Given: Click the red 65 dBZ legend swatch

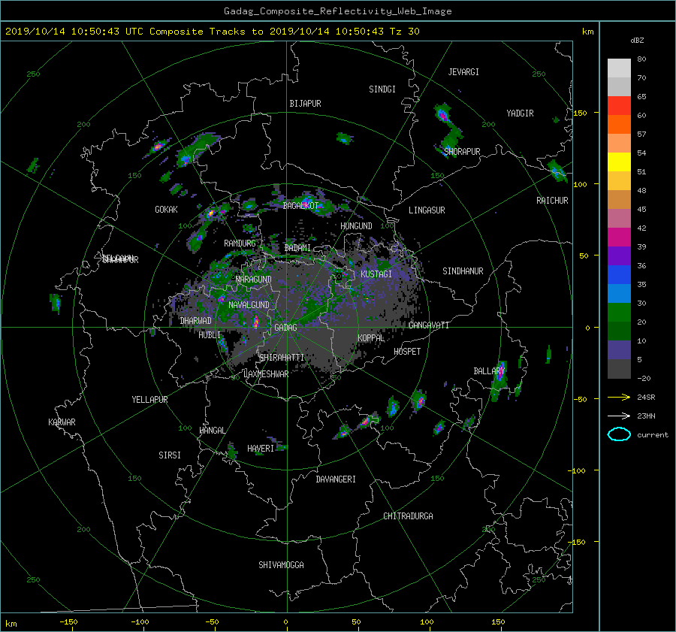Looking at the screenshot, I should [619, 105].
